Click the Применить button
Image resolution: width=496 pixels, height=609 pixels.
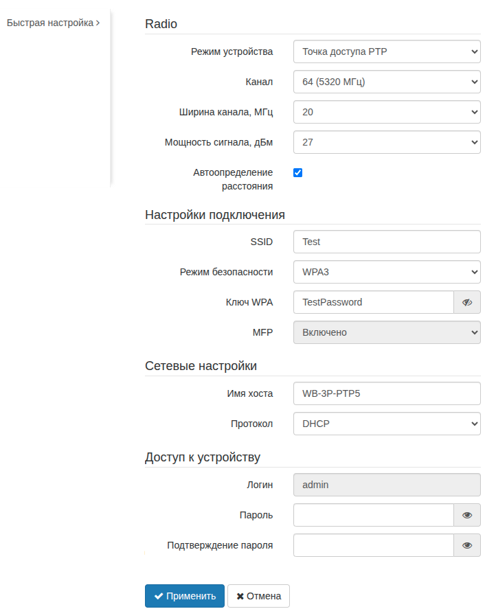tap(185, 596)
